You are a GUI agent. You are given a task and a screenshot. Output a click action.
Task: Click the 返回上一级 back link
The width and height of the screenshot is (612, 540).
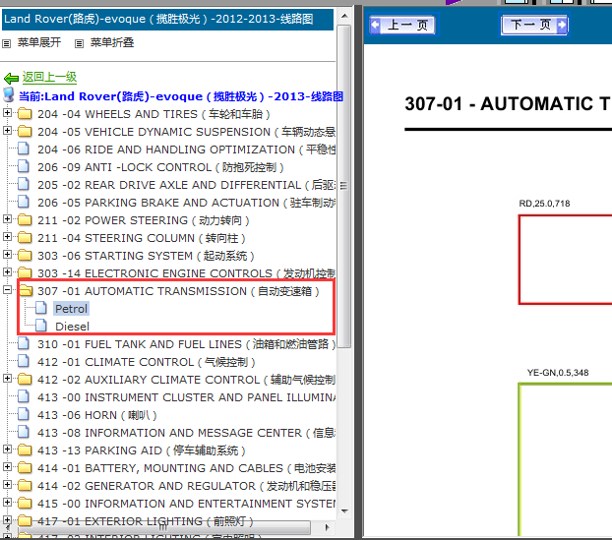click(49, 77)
